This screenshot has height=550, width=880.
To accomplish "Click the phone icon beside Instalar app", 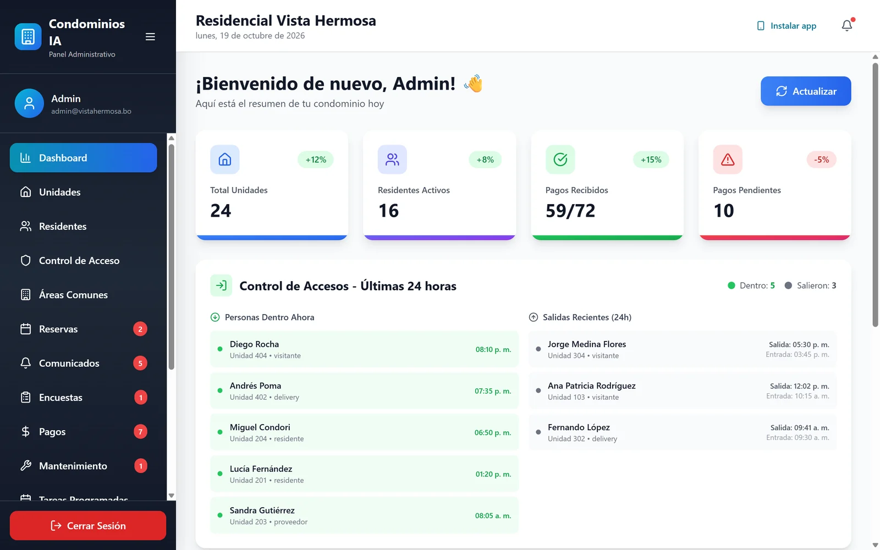I will tap(761, 26).
